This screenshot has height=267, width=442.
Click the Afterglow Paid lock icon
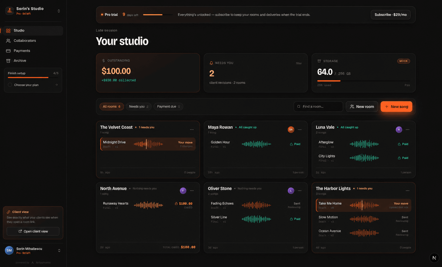click(x=399, y=144)
